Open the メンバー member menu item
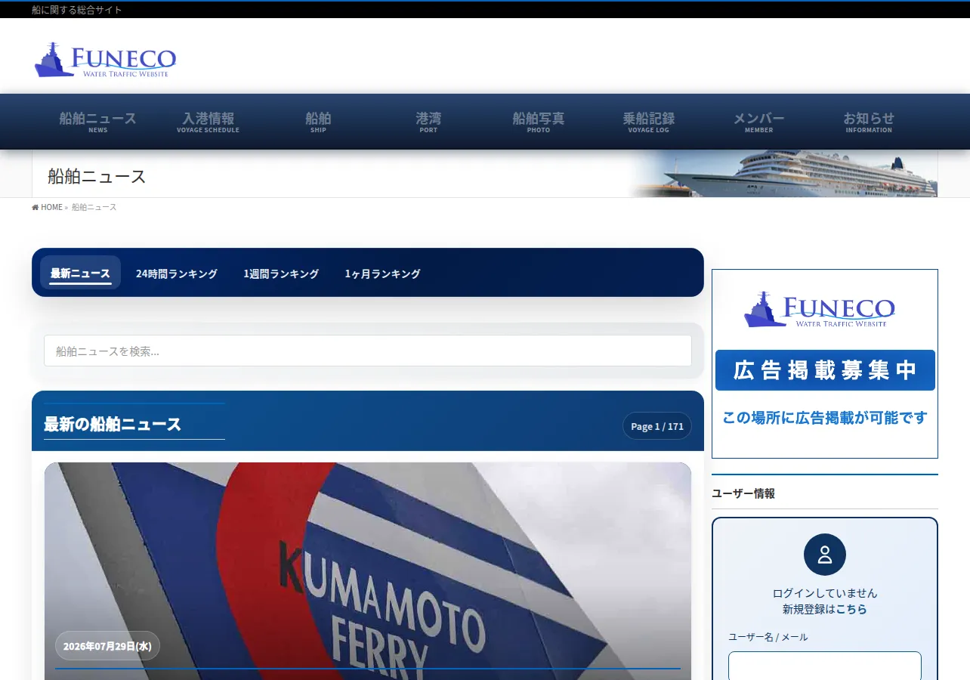970x680 pixels. tap(759, 122)
